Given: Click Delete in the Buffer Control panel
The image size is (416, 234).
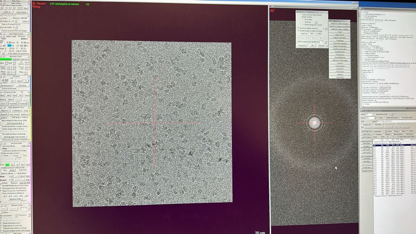Looking at the screenshot, I should coord(25,21).
